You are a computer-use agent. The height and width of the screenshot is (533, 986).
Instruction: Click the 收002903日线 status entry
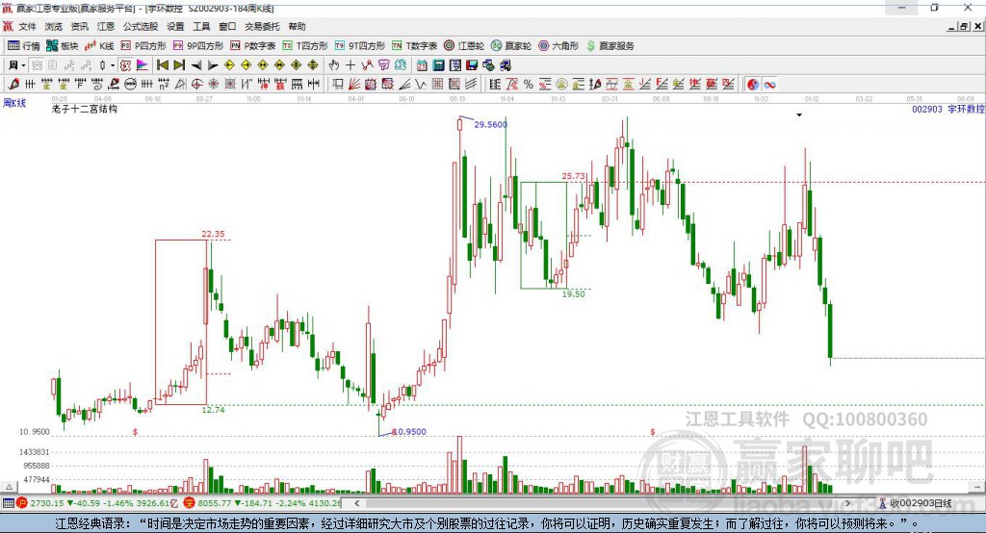tap(915, 503)
